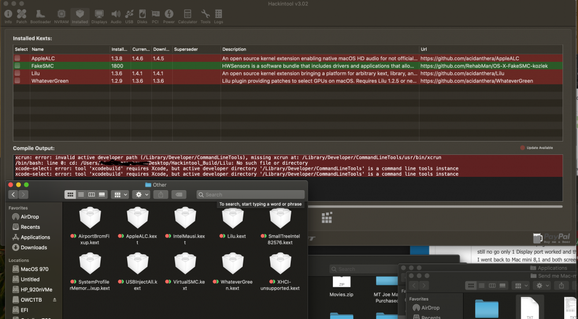Screen dimensions: 578x319
Task: Open gear dropdown in bottom-right Finder window
Action: tap(542, 285)
